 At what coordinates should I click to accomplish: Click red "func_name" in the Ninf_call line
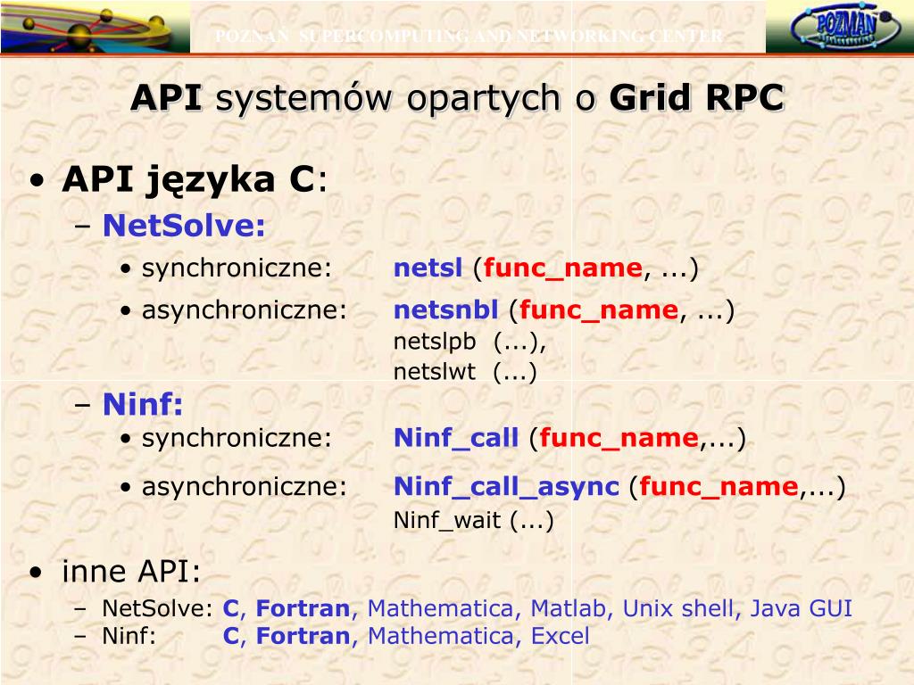click(619, 439)
